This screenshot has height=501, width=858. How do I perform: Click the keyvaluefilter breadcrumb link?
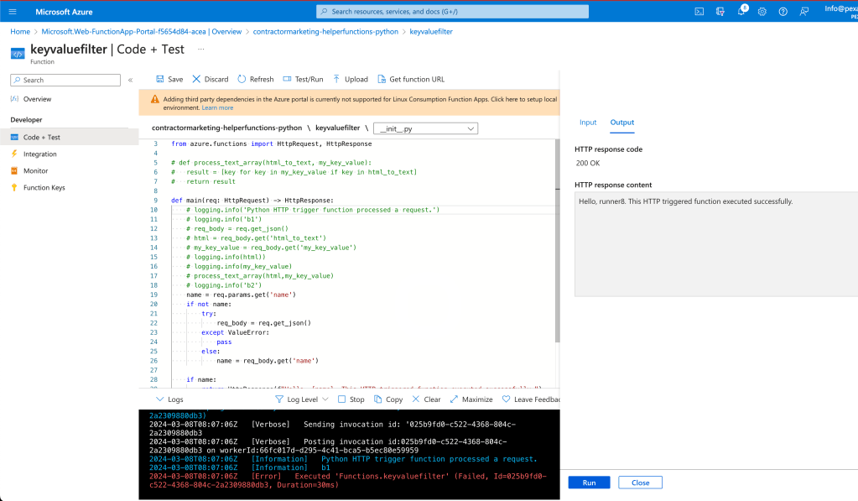tap(431, 32)
